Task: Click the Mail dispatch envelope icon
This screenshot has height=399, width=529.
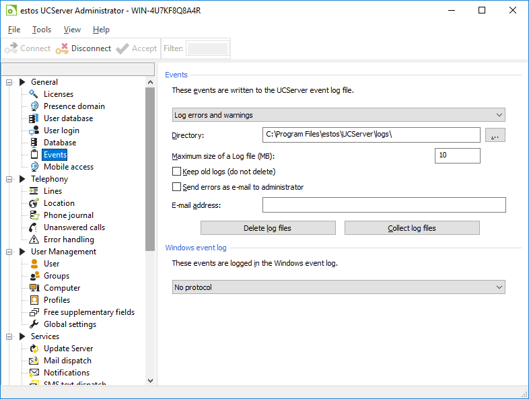Action: pos(34,361)
